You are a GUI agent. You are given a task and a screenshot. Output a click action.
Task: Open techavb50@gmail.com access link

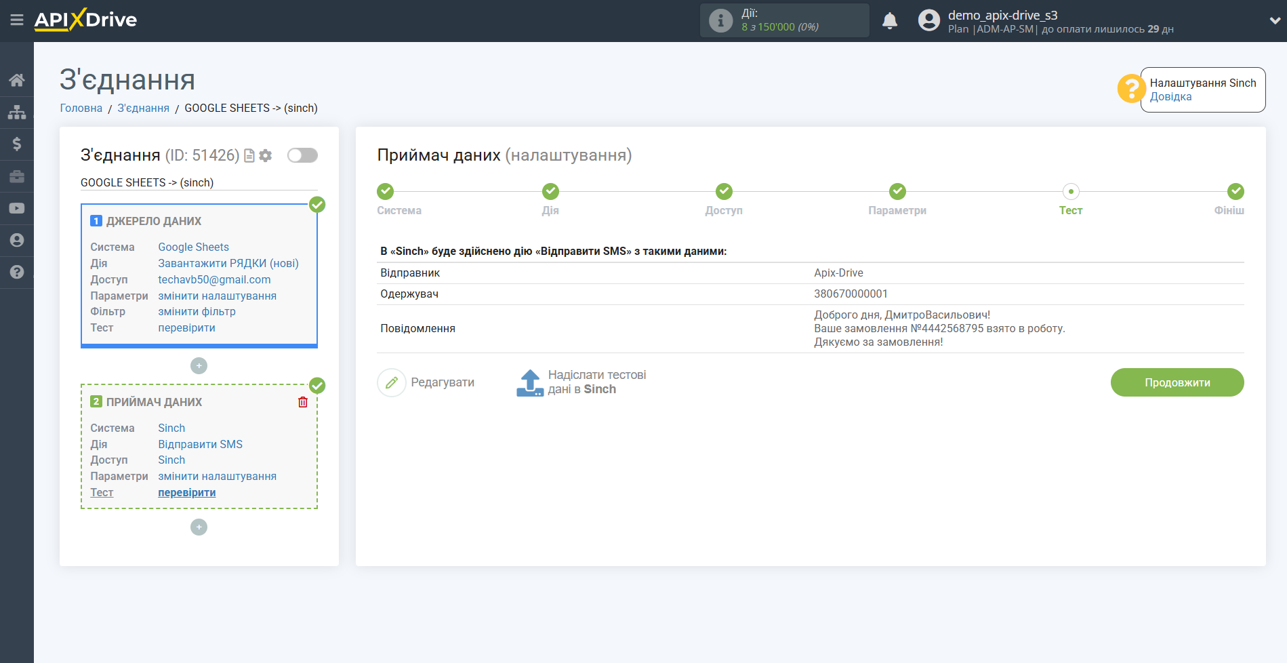pyautogui.click(x=214, y=279)
